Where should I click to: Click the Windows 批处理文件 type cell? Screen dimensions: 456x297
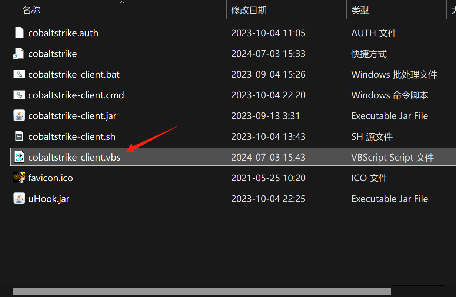394,74
